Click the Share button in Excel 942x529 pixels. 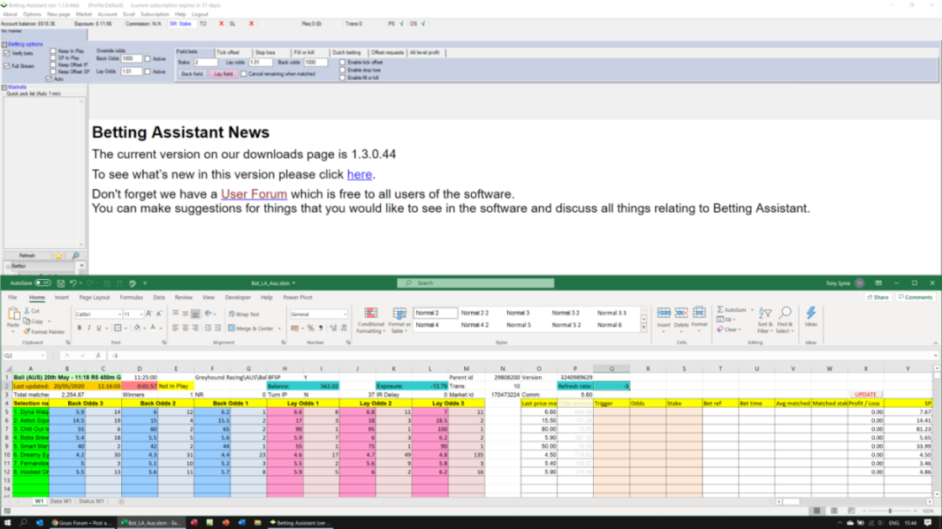(x=878, y=297)
